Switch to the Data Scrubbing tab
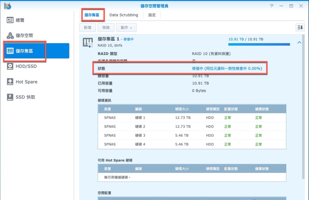309x200 pixels. click(124, 15)
